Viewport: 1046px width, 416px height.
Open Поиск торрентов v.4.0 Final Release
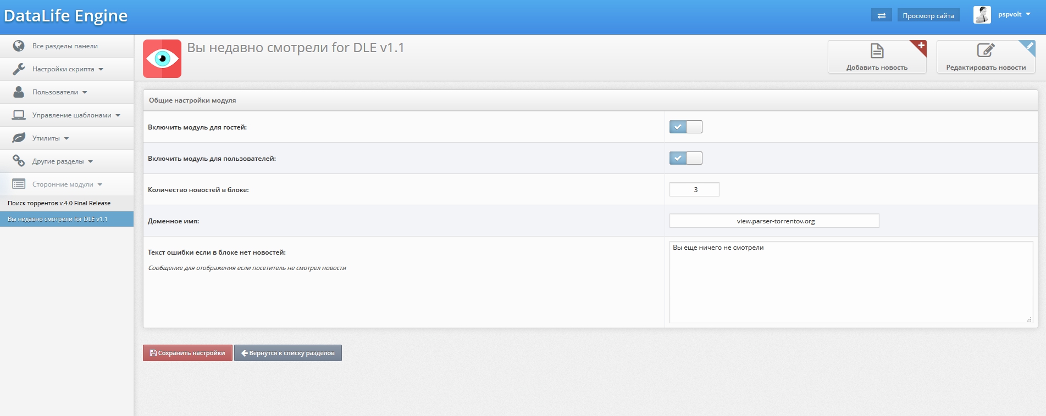point(67,203)
